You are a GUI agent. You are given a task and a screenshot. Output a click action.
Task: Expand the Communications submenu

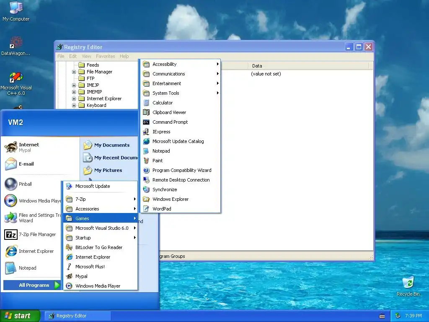click(181, 74)
